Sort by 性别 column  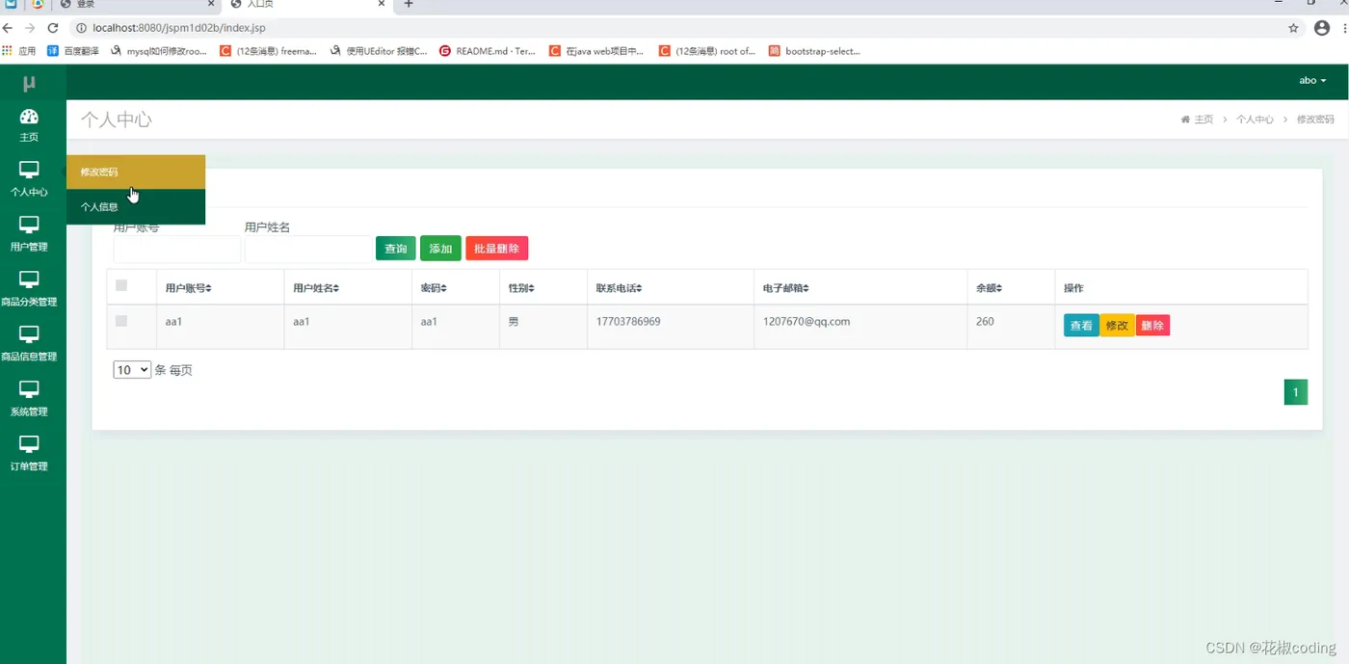(521, 288)
